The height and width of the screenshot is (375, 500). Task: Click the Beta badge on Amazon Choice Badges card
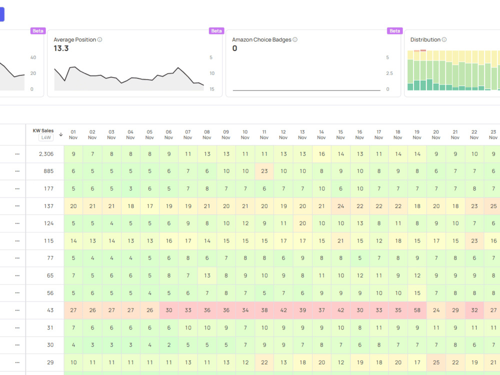coord(394,31)
